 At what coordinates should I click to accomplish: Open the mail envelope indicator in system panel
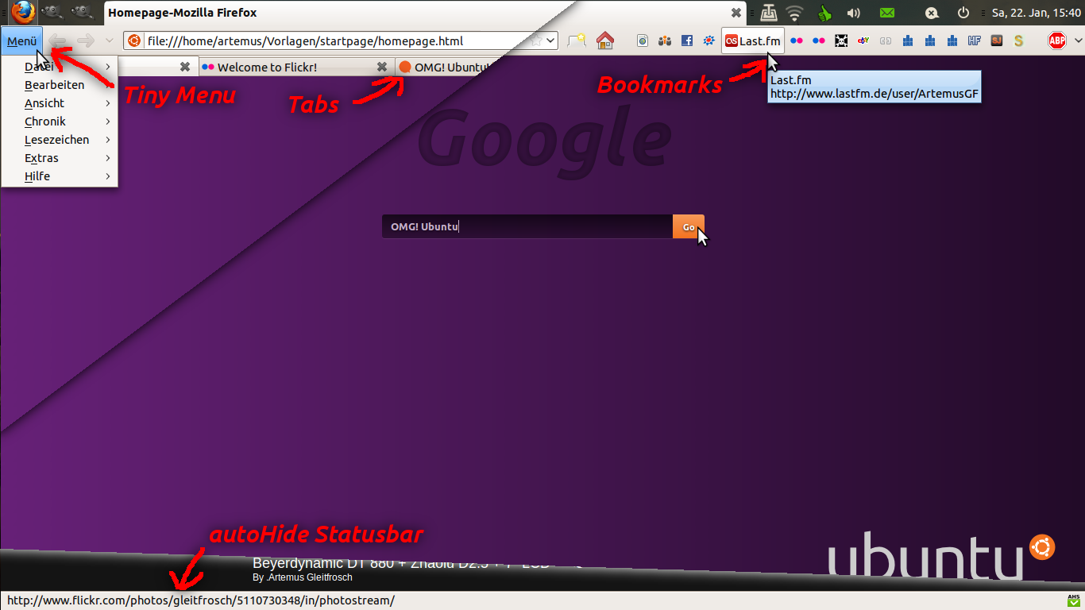886,13
